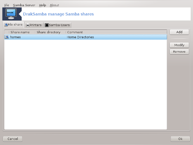This screenshot has width=193, height=145.
Task: Add a new Samba share
Action: pos(179,32)
